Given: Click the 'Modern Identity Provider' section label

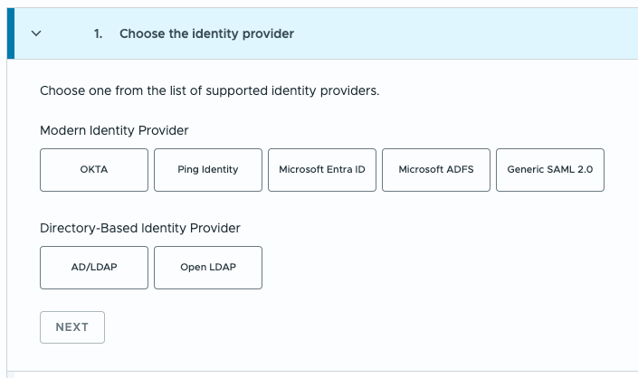Looking at the screenshot, I should coord(114,130).
